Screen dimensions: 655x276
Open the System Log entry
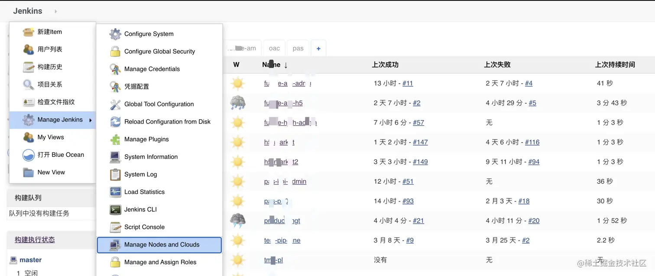coord(159,174)
